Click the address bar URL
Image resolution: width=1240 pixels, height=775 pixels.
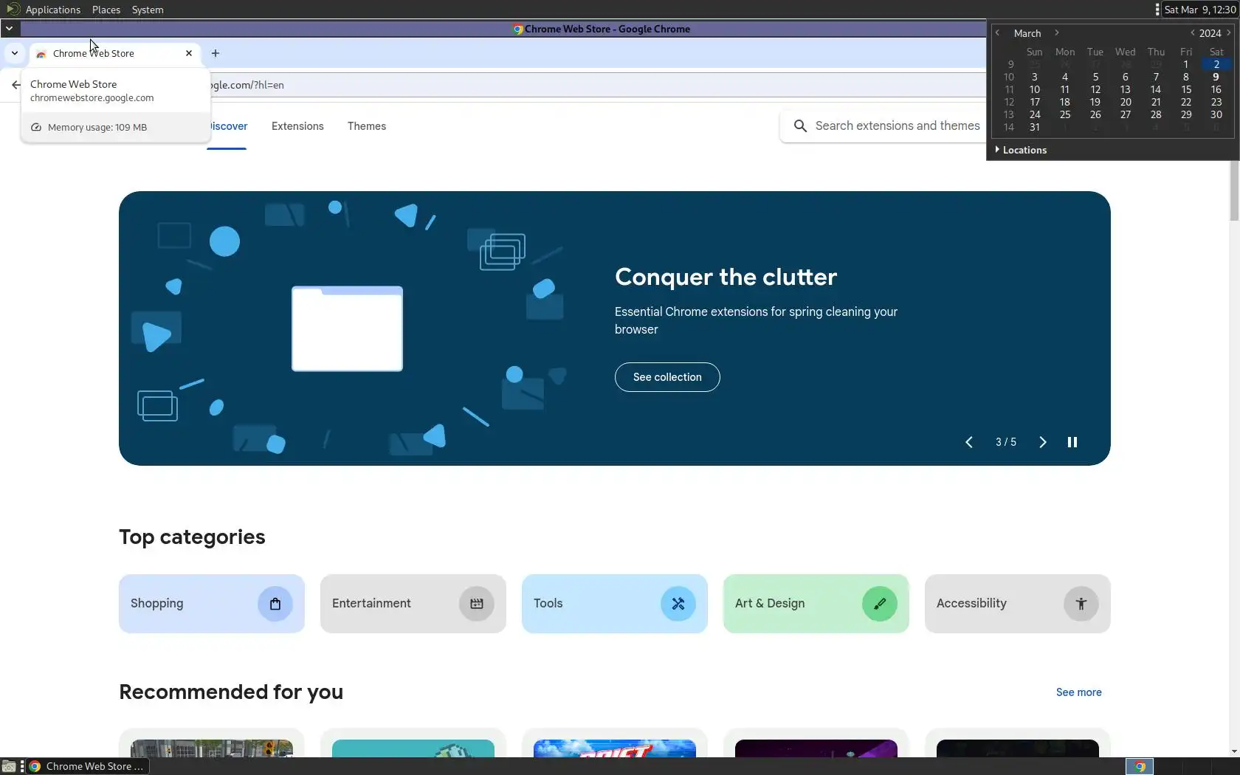pyautogui.click(x=247, y=85)
